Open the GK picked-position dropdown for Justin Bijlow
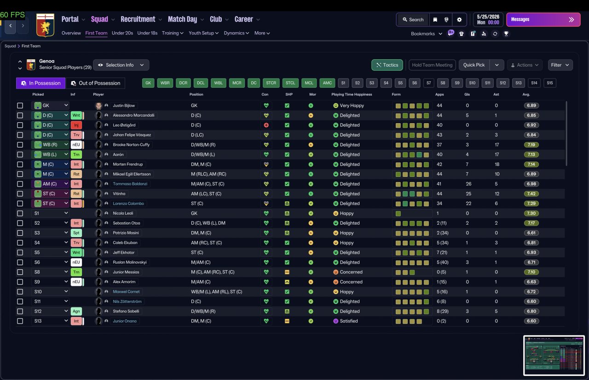The height and width of the screenshot is (380, 589). (50, 106)
